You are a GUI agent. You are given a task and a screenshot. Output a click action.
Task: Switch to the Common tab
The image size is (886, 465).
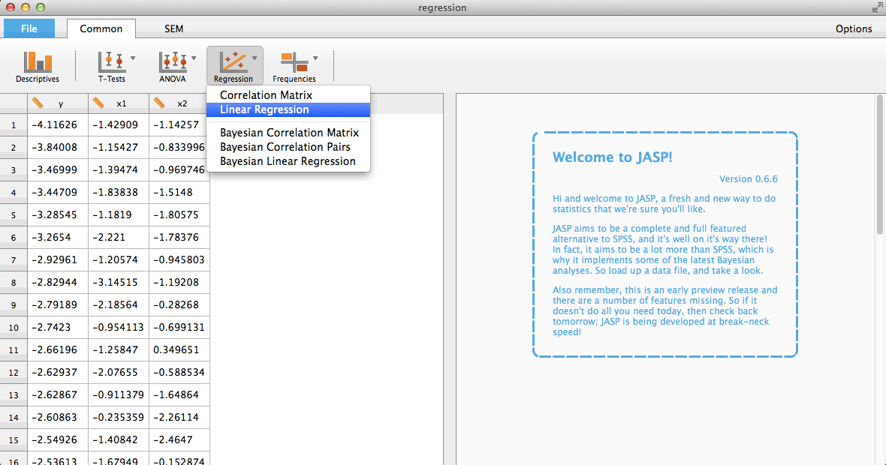pyautogui.click(x=101, y=28)
